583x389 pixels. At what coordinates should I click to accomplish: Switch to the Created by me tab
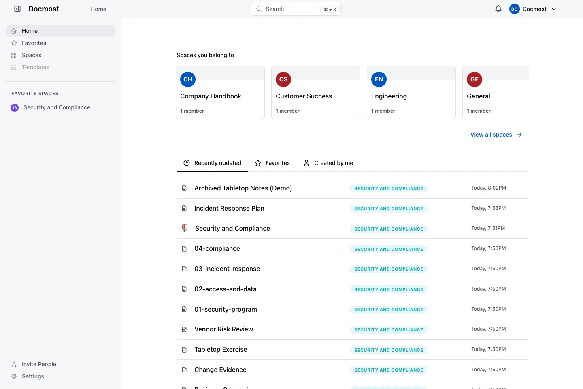tap(328, 163)
